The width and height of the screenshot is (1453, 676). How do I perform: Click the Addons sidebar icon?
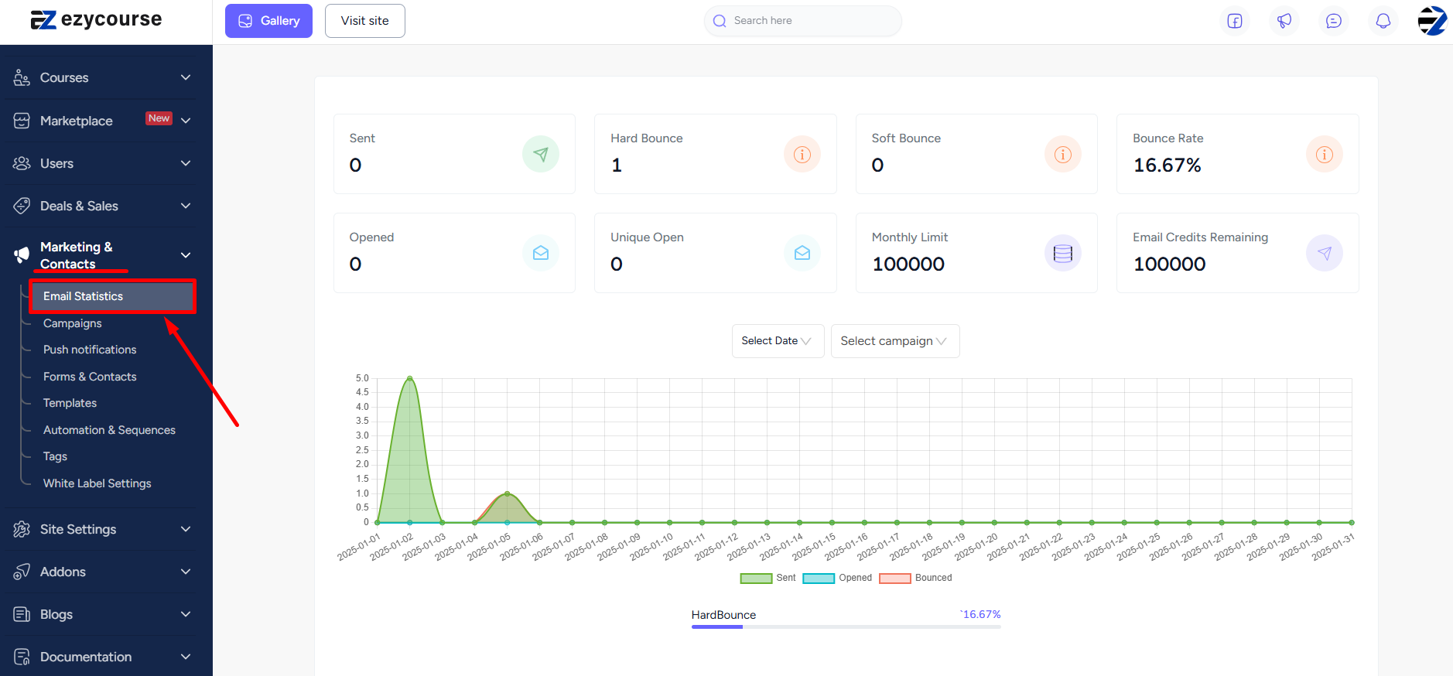(22, 572)
